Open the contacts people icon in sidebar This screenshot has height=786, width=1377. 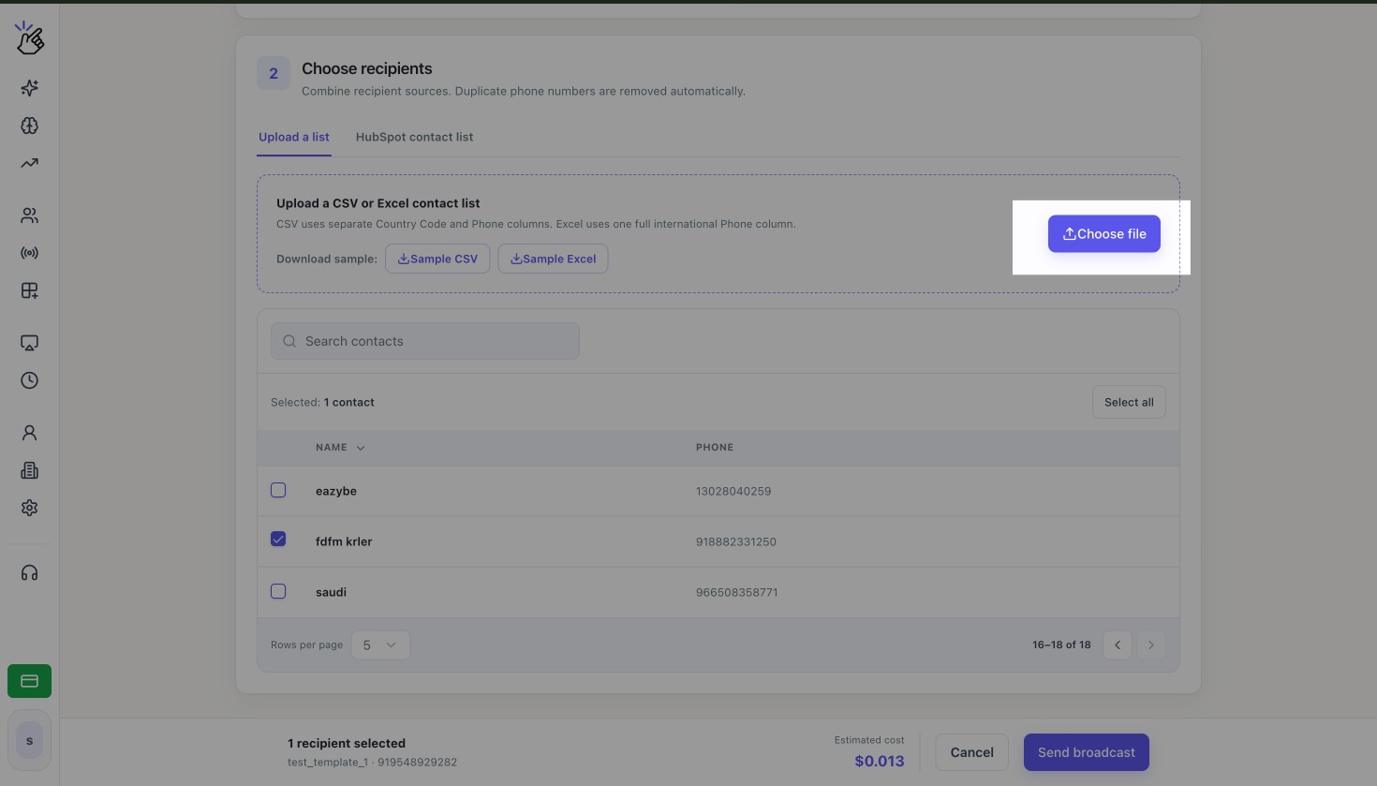(x=29, y=215)
